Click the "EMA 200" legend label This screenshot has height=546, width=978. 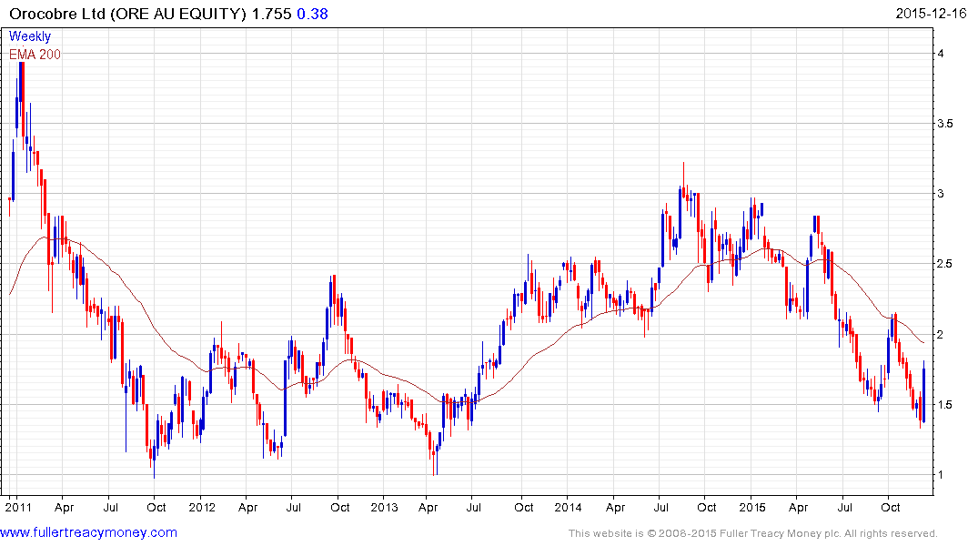[x=35, y=55]
